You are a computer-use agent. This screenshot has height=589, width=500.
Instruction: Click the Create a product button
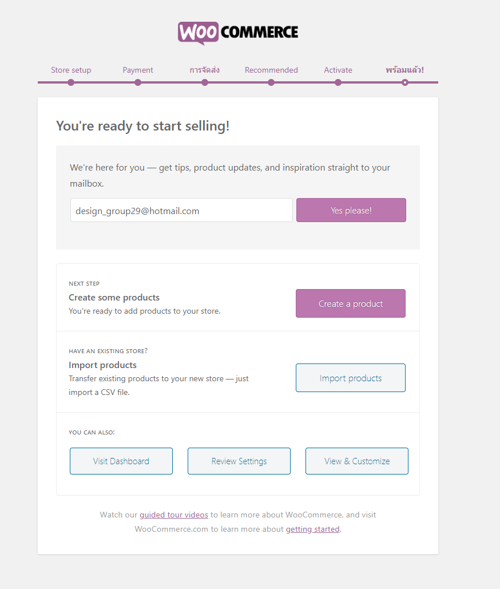pyautogui.click(x=351, y=303)
